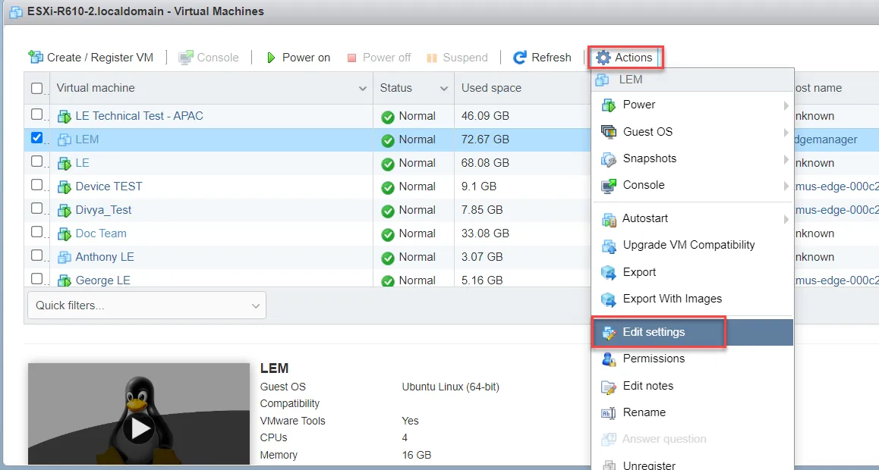Click the Refresh toolbar button
This screenshot has height=470, width=879.
[542, 57]
